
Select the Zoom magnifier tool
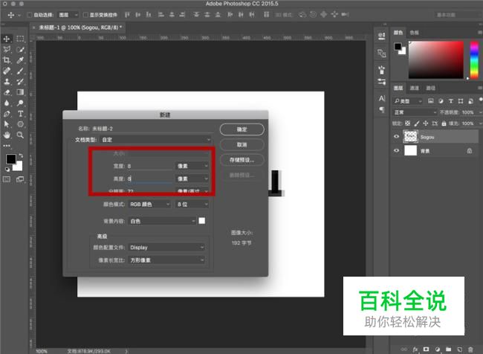point(20,135)
